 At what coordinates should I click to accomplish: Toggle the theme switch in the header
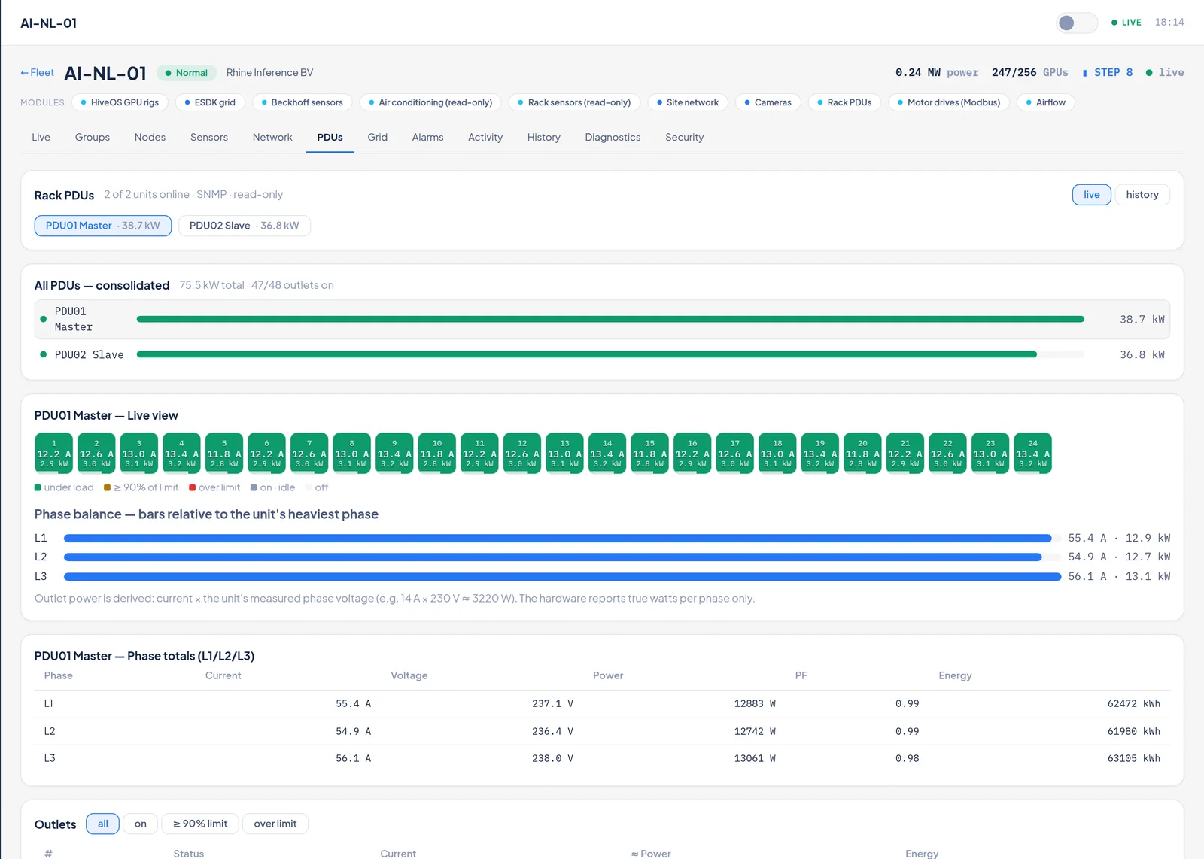pos(1077,23)
